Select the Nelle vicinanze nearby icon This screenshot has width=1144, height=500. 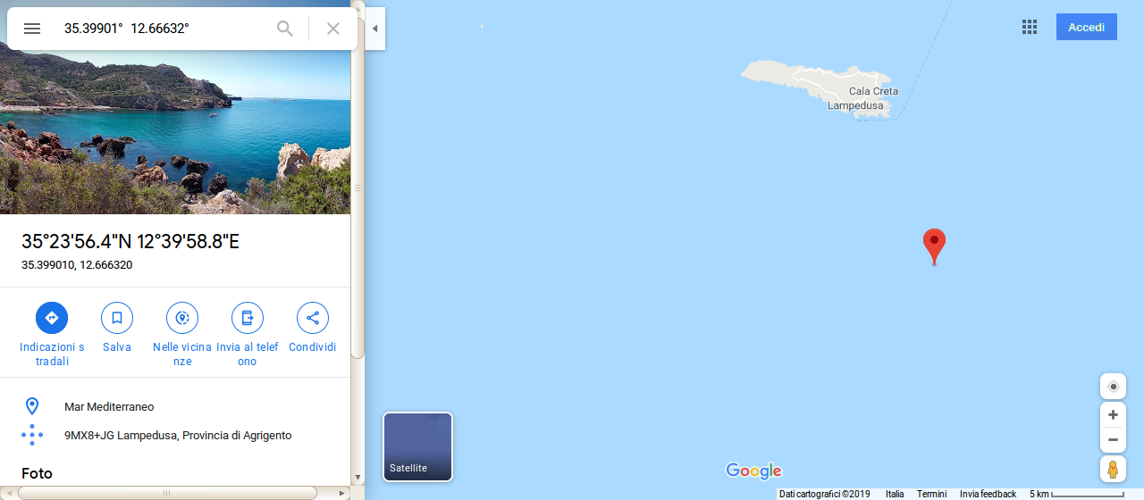pos(182,318)
